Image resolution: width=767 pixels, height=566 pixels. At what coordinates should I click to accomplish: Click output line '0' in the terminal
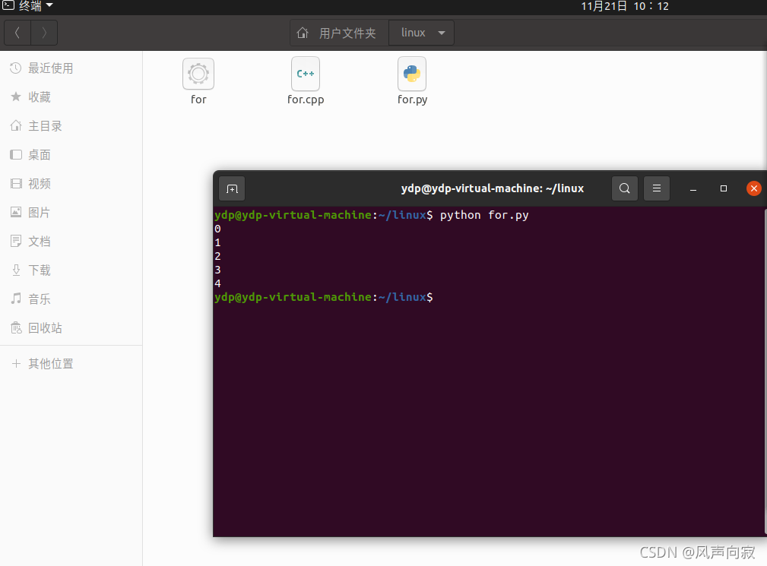coord(217,229)
